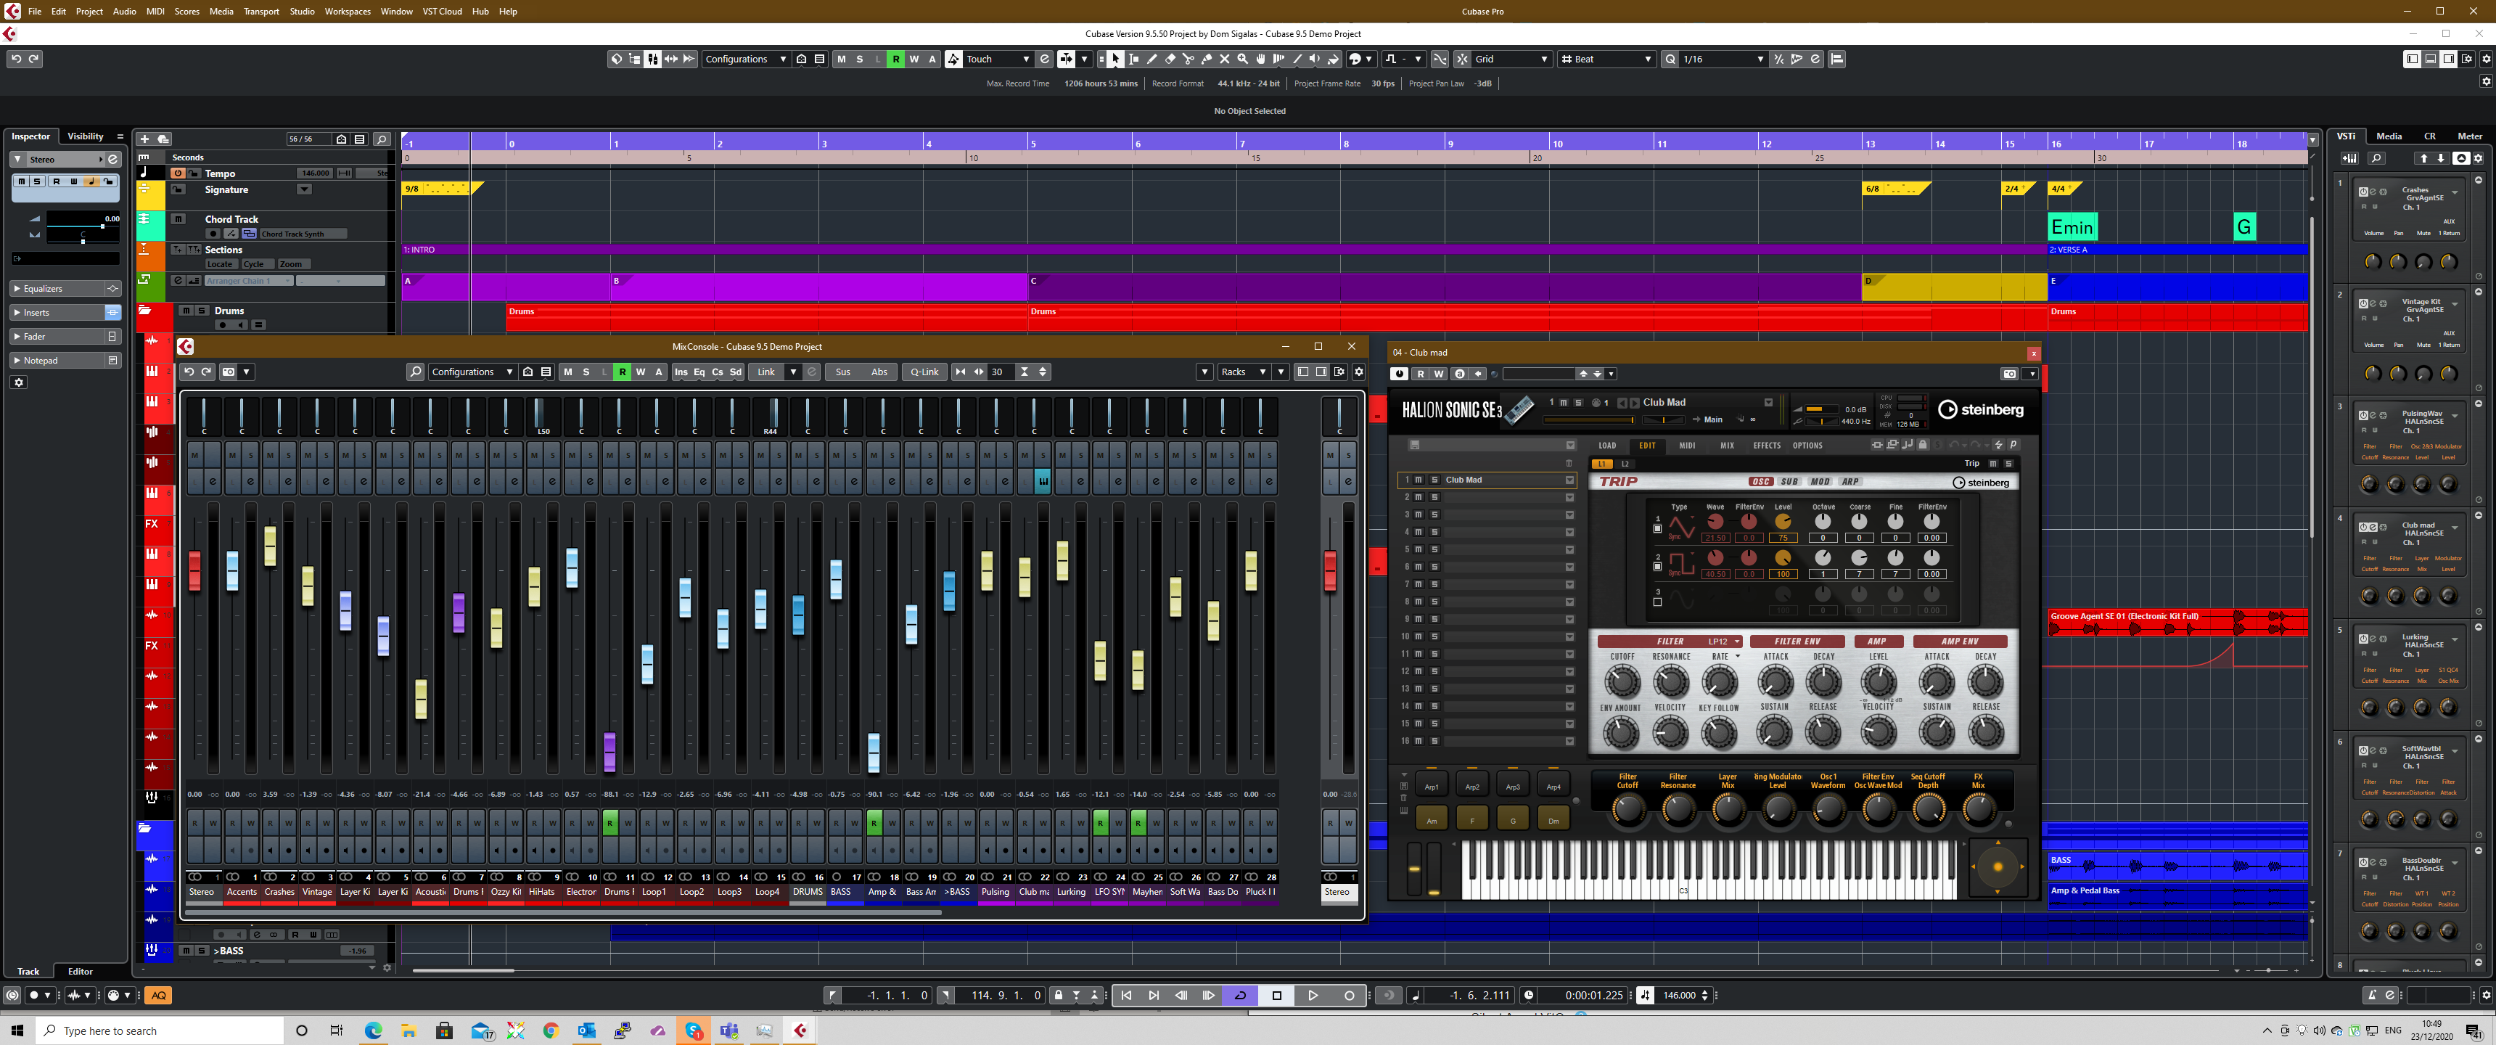Toggle global Solo in MixConsole toolbar
Screen dimensions: 2496x1045
[x=586, y=372]
